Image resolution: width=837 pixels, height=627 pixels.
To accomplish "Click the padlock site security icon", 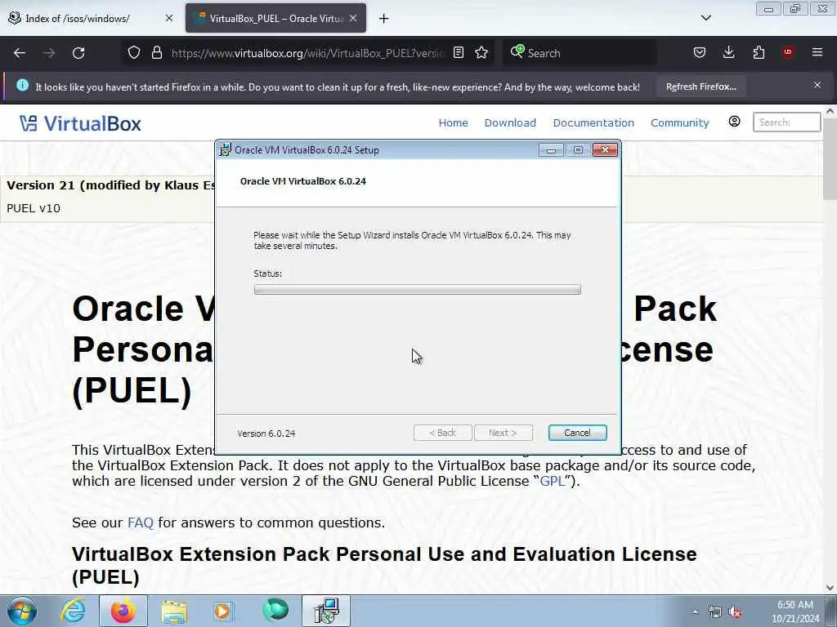I will [x=156, y=53].
